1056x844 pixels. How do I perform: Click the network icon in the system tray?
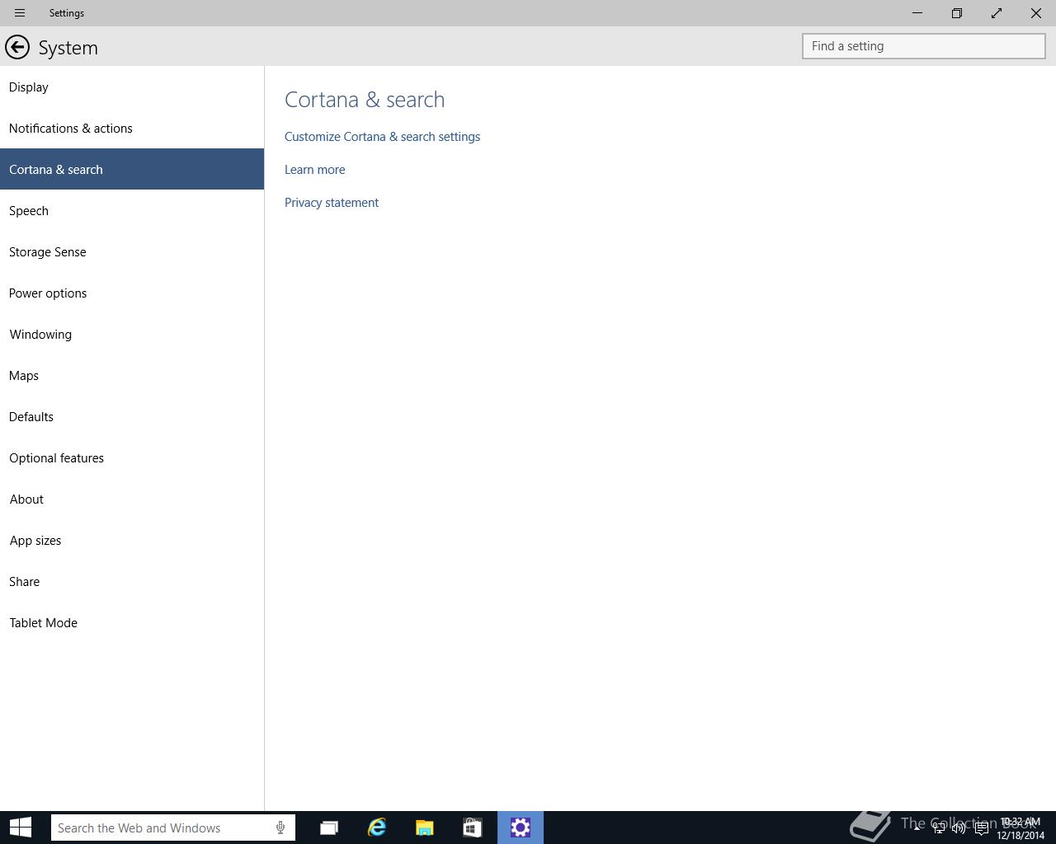939,828
